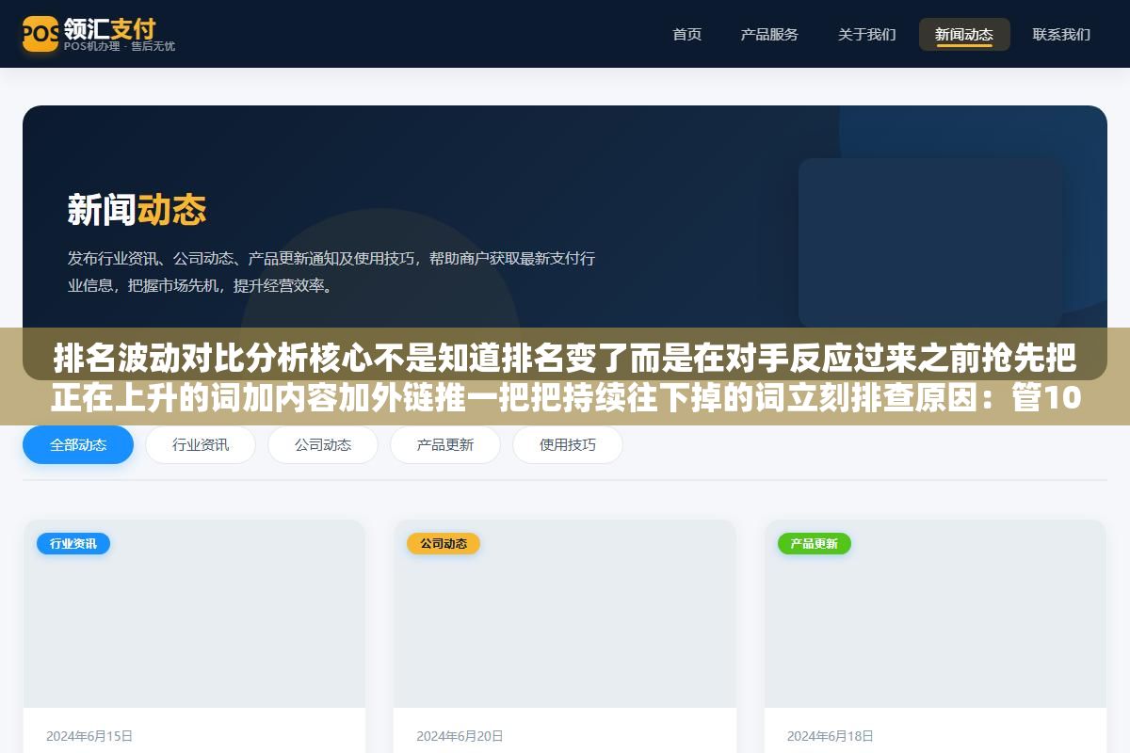
Task: Select the 新闻动态 menu item
Action: point(964,34)
